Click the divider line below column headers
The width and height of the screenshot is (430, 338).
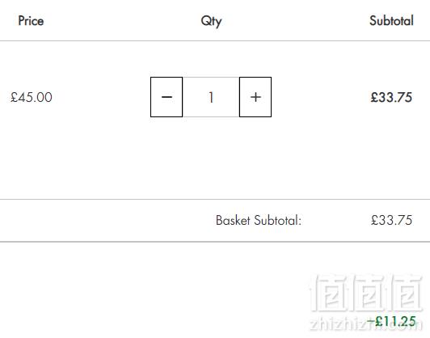215,41
